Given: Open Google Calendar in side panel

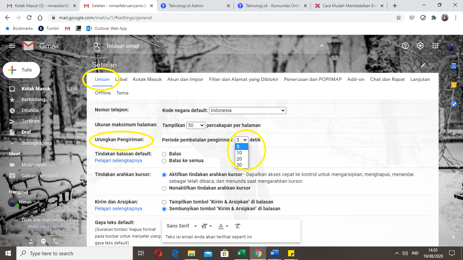Looking at the screenshot, I should click(x=454, y=66).
